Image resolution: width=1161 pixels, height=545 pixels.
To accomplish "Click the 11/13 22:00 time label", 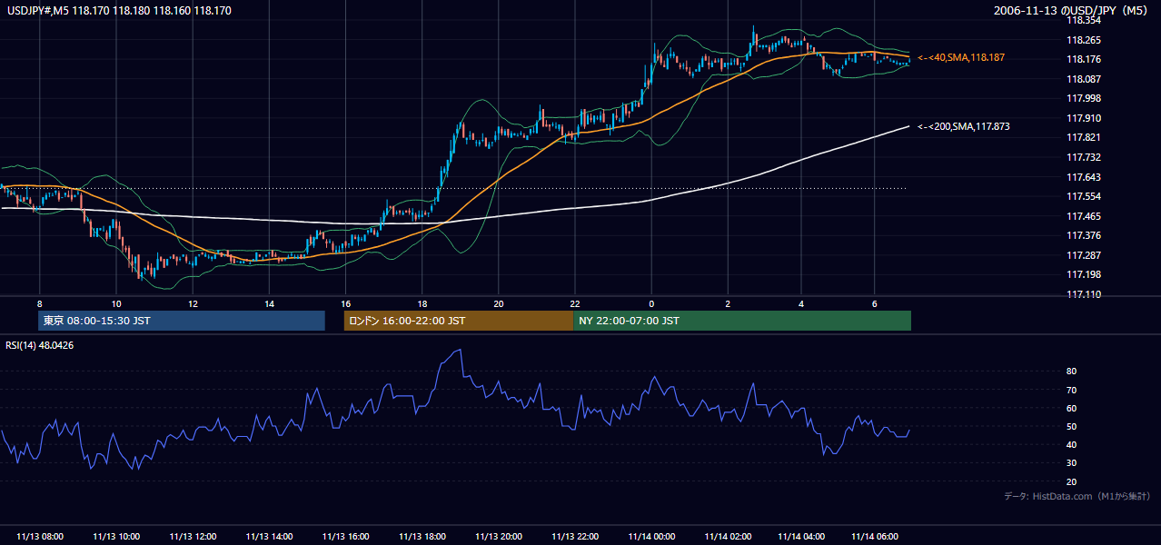I will coord(575,537).
